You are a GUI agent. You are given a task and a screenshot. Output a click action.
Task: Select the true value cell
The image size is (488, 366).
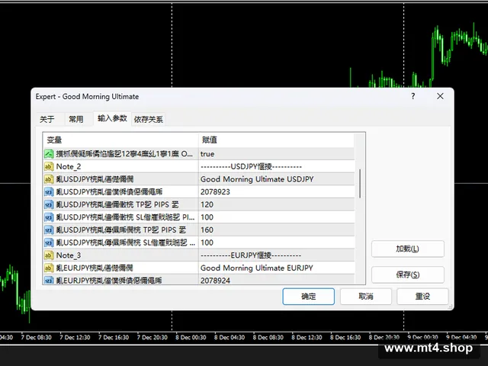coord(276,154)
